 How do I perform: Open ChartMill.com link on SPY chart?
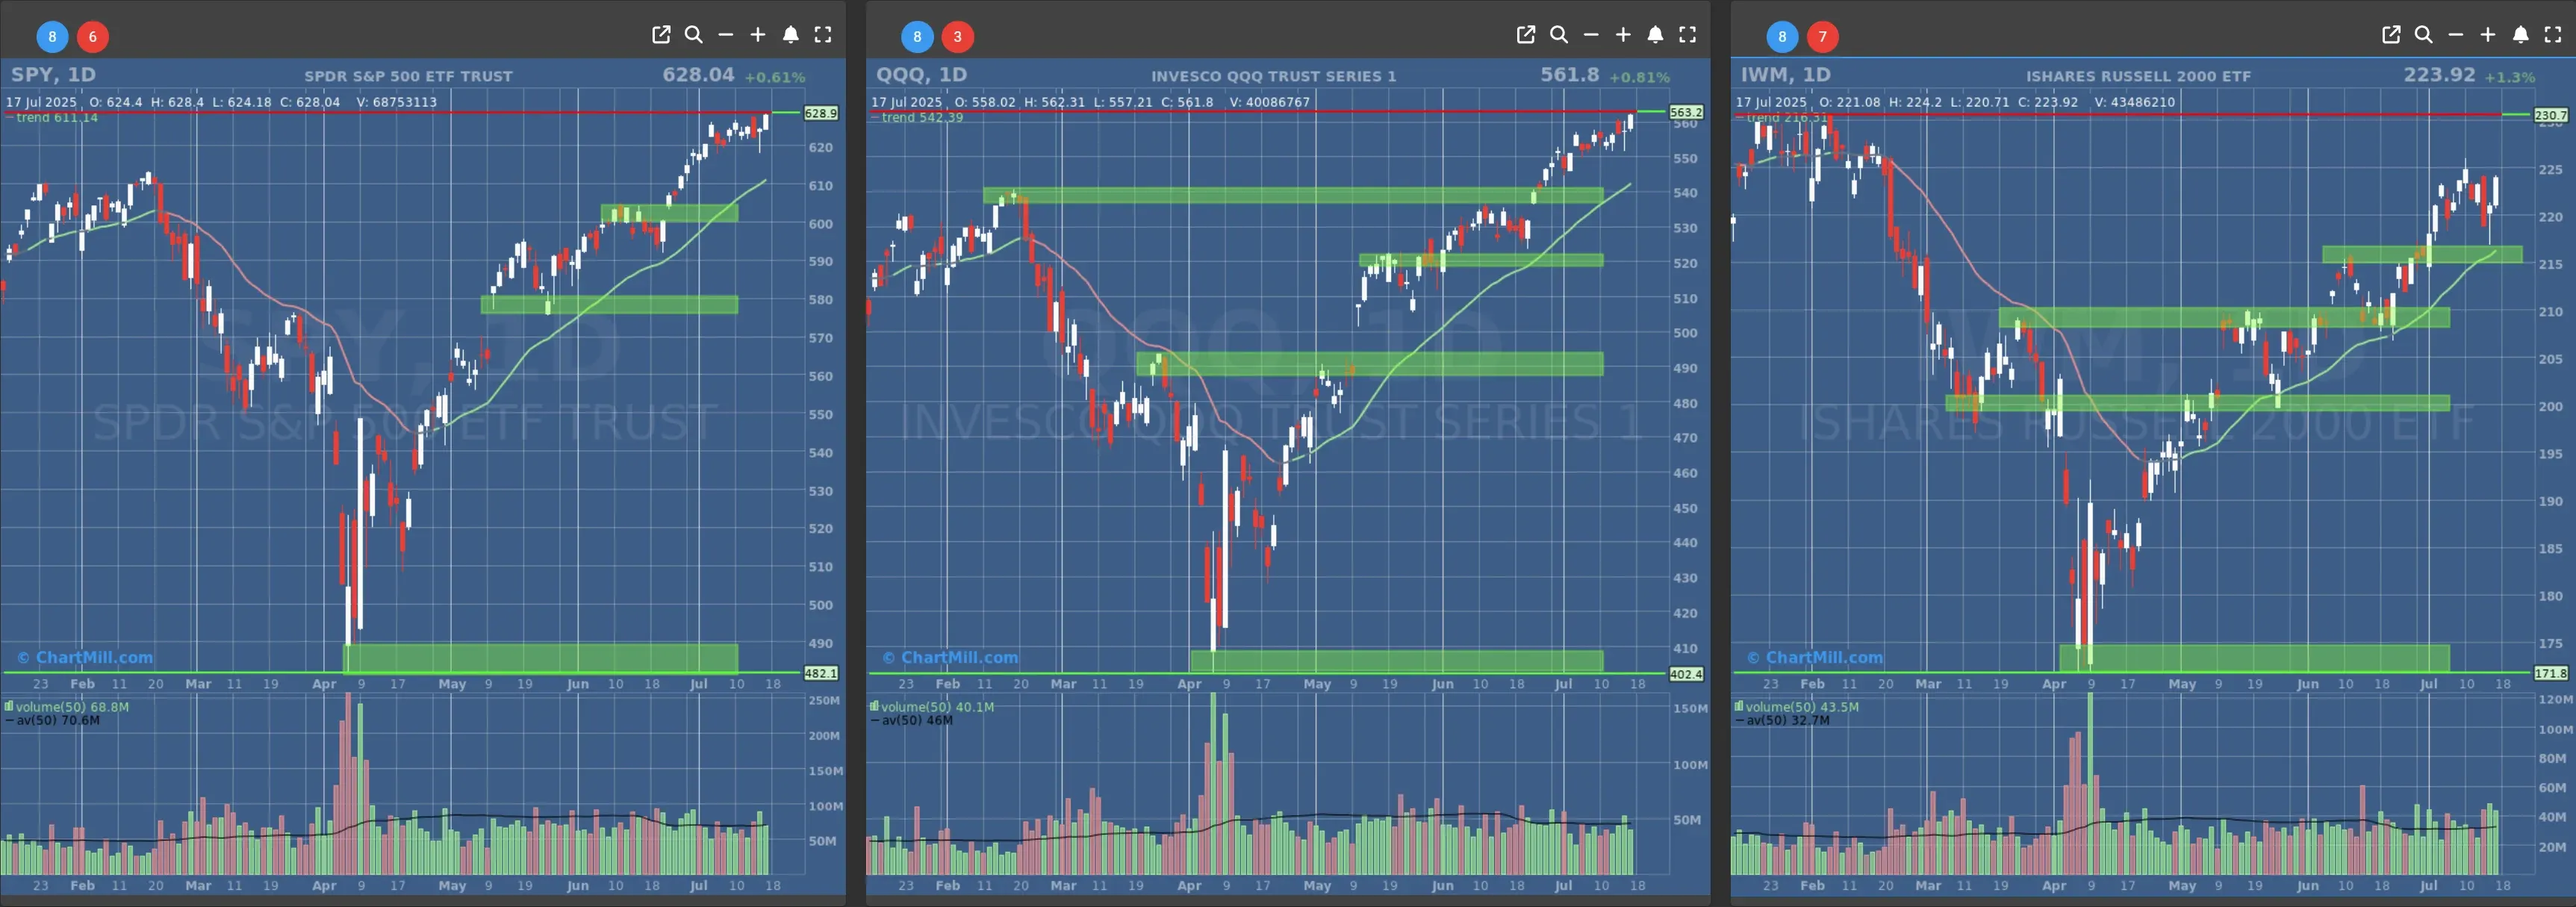pos(85,657)
